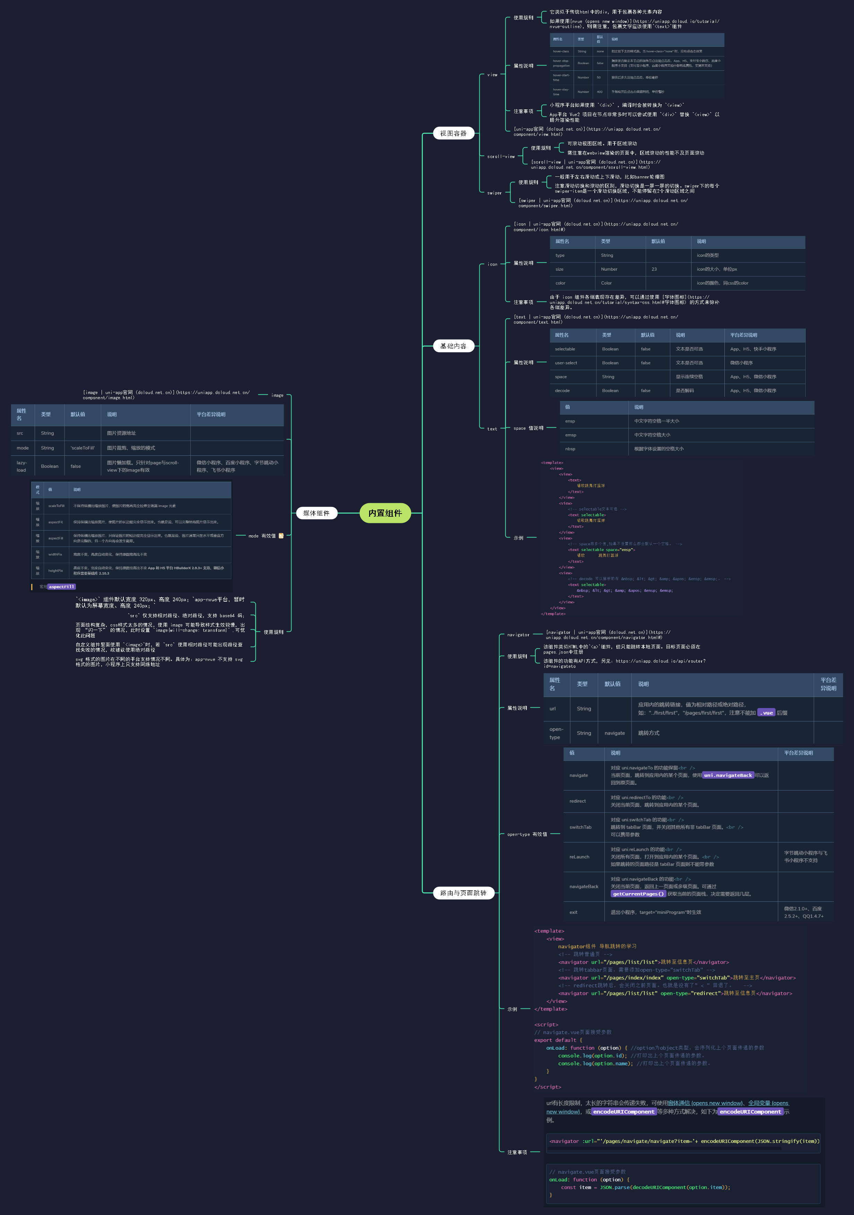Click the scroll-view sub-node
This screenshot has height=1215, width=854.
(500, 157)
